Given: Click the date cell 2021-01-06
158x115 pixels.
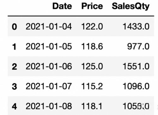Looking at the screenshot, I should pyautogui.click(x=49, y=66).
